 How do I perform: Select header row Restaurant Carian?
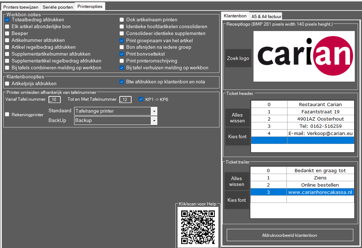[302, 104]
